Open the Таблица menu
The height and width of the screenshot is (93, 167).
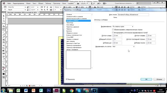(x=48, y=3)
